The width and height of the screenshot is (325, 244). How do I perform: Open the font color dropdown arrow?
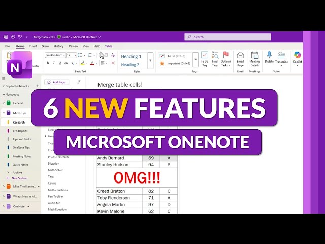[x=96, y=63]
